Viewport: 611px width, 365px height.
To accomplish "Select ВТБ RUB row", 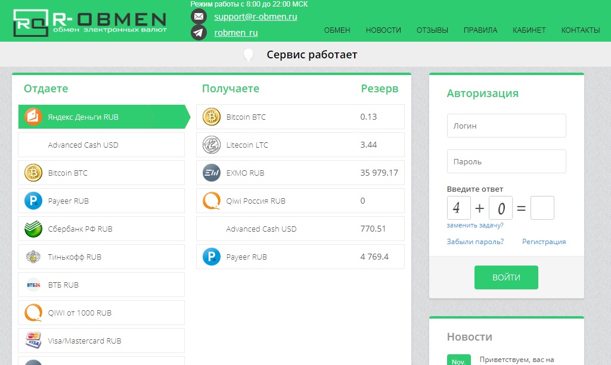I will [x=101, y=285].
